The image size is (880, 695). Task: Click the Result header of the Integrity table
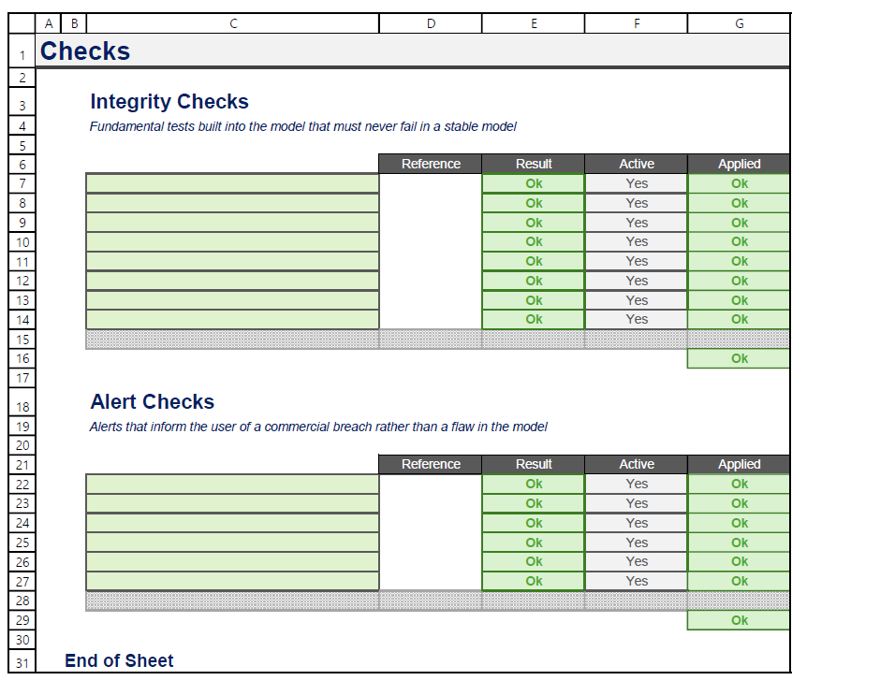pyautogui.click(x=533, y=164)
